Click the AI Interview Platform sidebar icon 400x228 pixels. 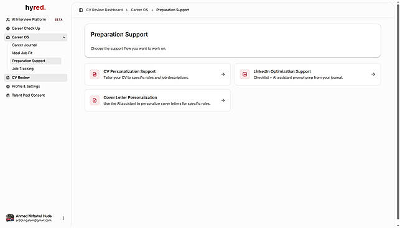coord(8,20)
